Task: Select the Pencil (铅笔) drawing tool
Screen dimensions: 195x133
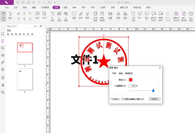Action: point(81,15)
